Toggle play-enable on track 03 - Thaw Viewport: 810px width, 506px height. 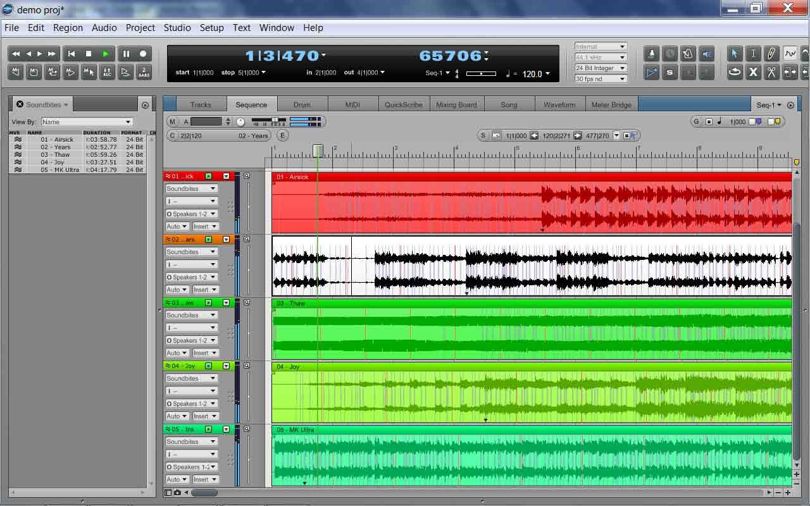(209, 302)
